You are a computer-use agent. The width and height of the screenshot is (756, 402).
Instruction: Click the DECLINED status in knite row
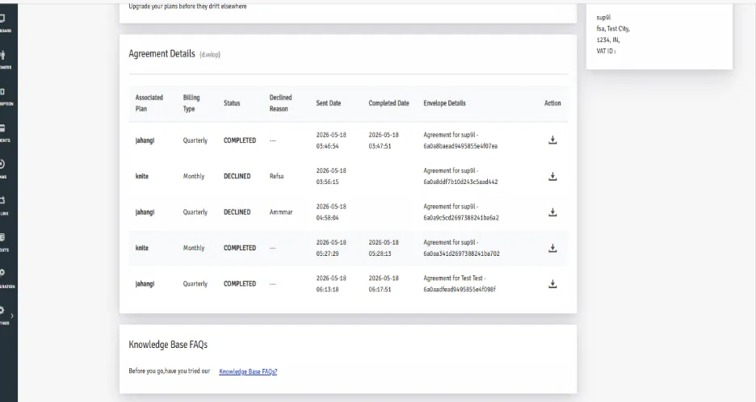pos(237,177)
